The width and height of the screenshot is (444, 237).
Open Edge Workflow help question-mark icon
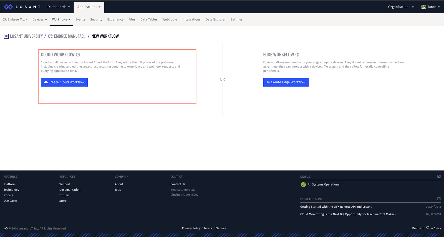[297, 55]
